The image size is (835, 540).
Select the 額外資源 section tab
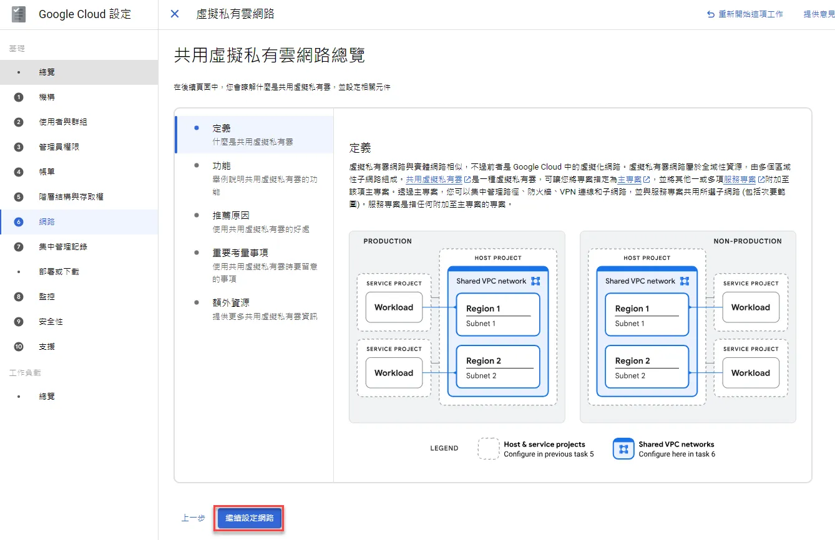coord(255,309)
